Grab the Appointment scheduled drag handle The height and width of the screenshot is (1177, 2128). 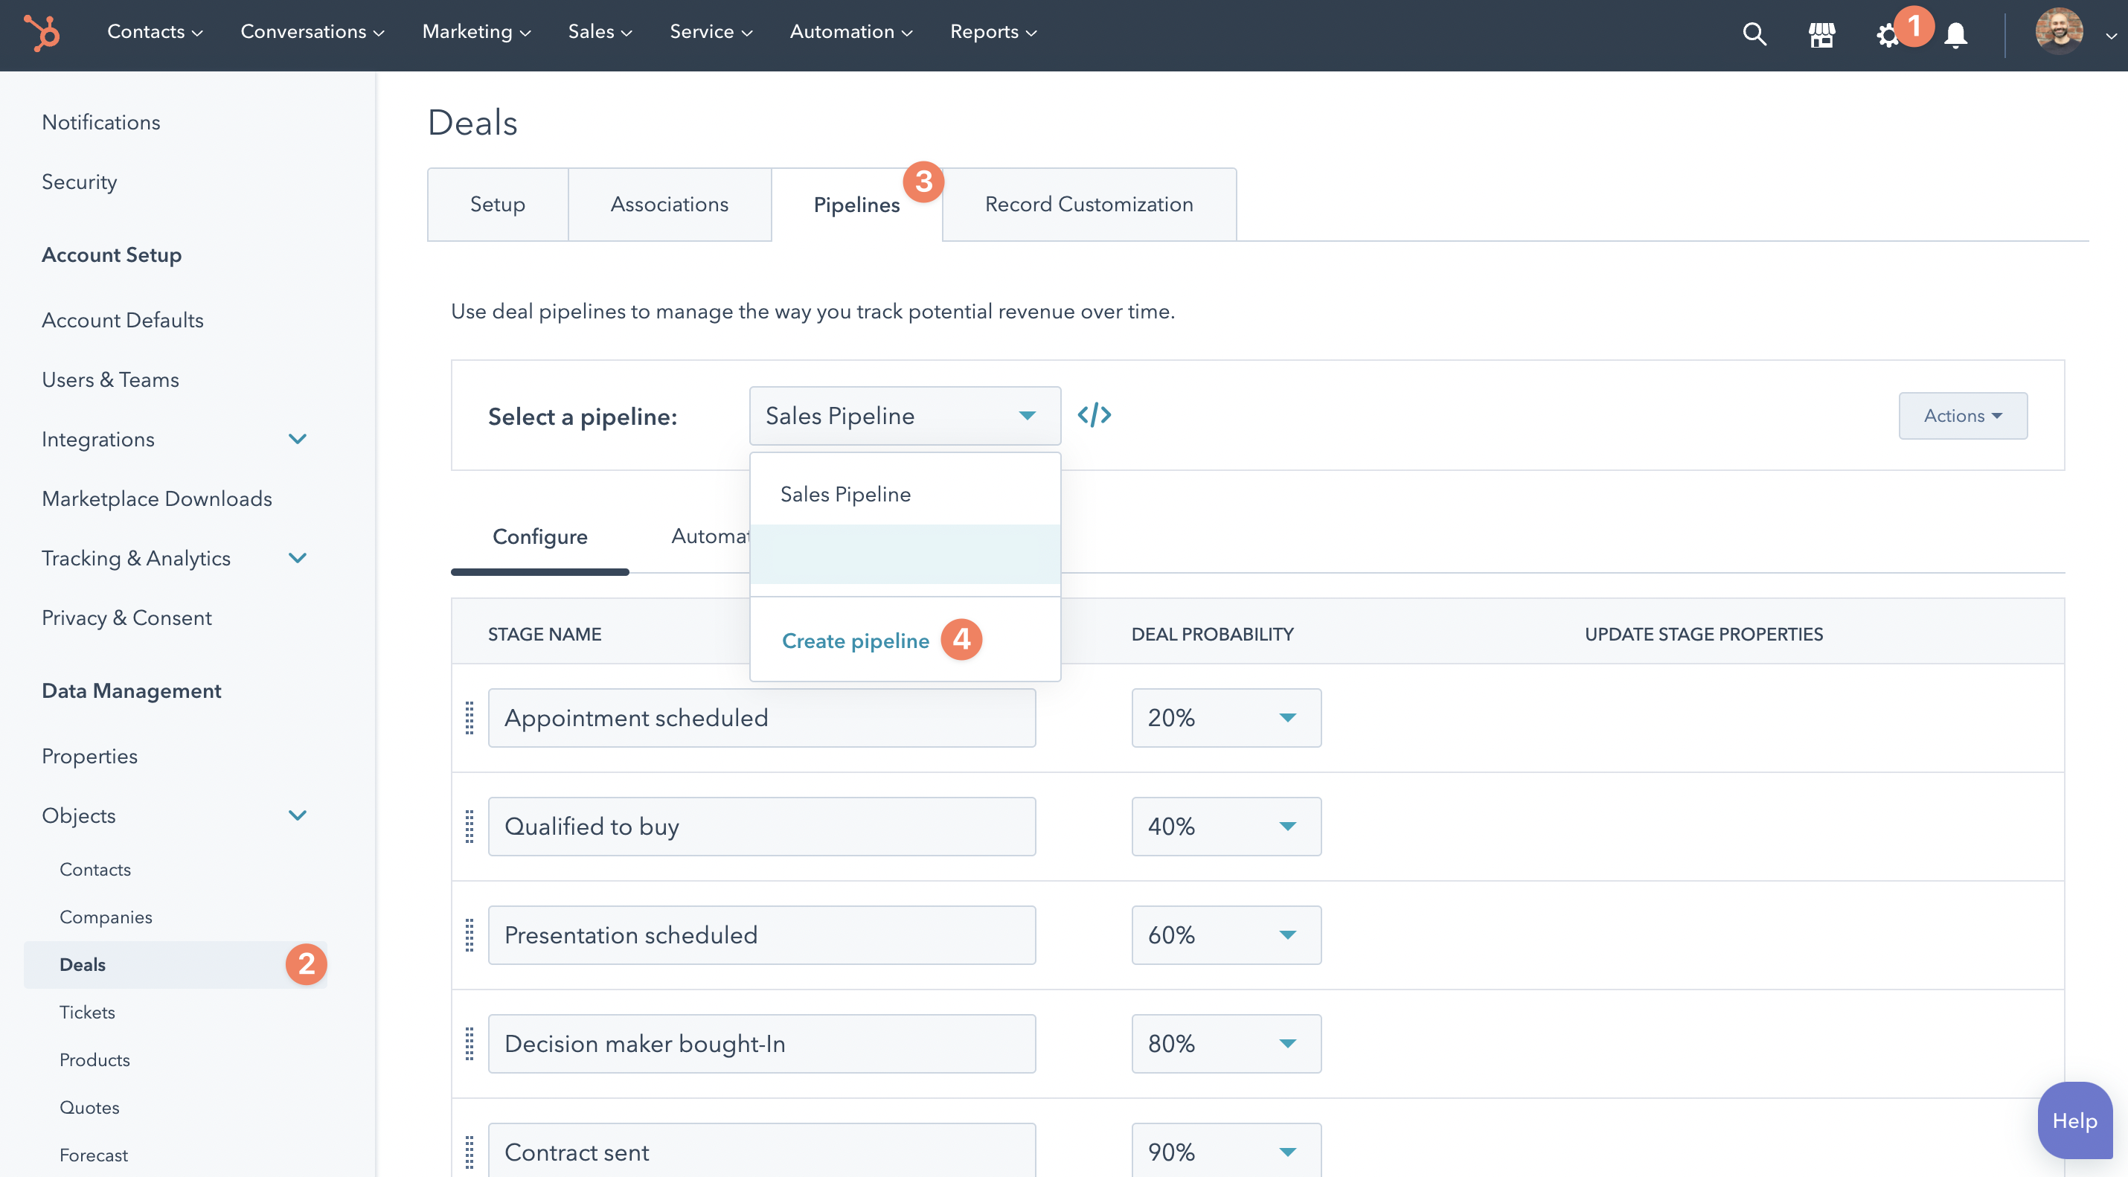pyautogui.click(x=469, y=718)
